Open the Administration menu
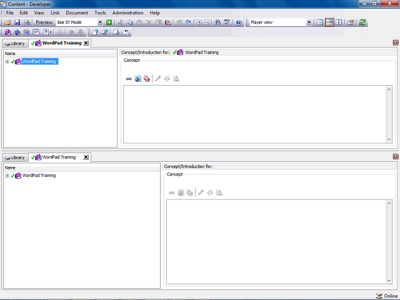 (x=127, y=12)
